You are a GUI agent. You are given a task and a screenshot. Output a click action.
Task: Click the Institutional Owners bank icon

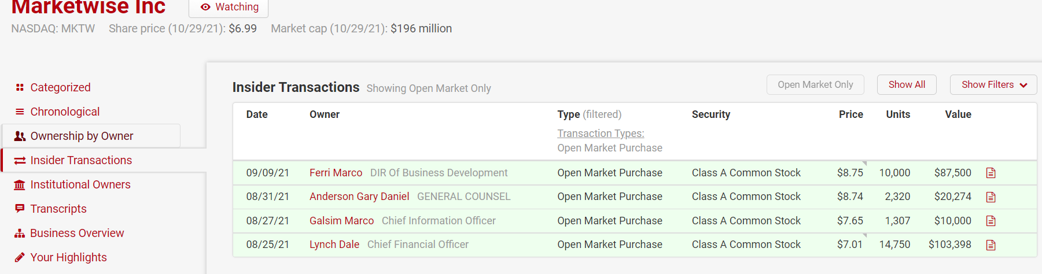pos(20,184)
